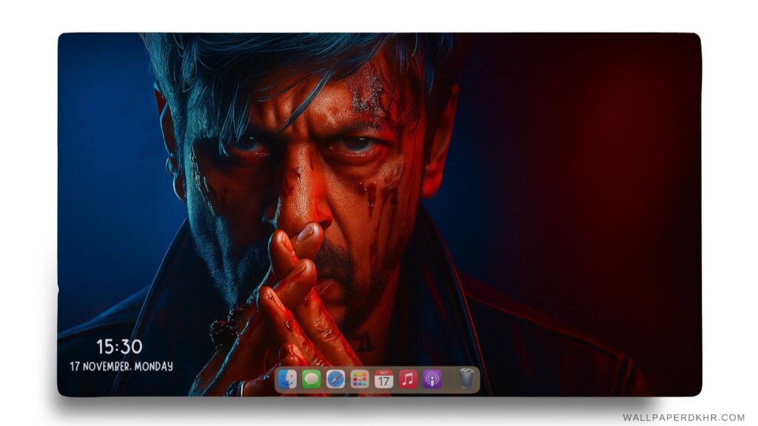This screenshot has width=758, height=426.
Task: Click the purple Podcasts antenna icon
Action: click(432, 379)
